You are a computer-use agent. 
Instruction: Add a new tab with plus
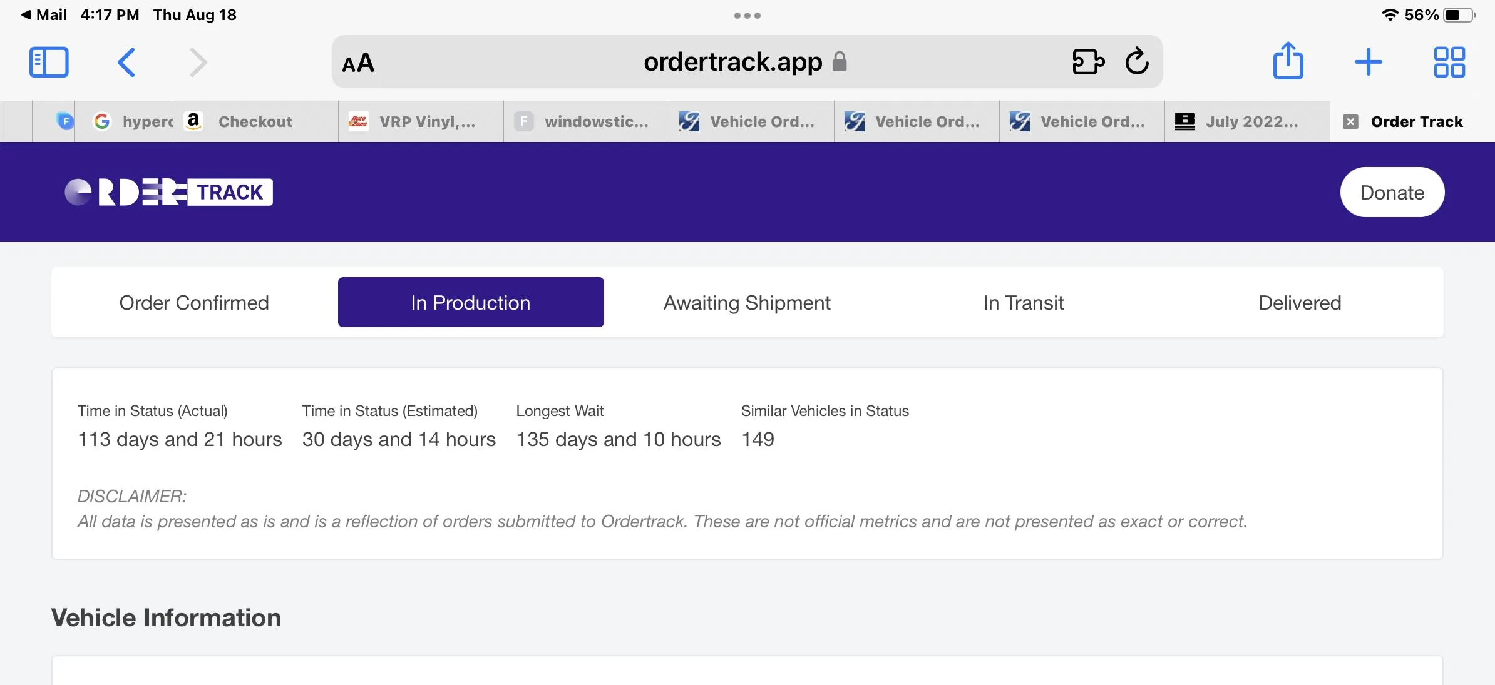click(1368, 62)
